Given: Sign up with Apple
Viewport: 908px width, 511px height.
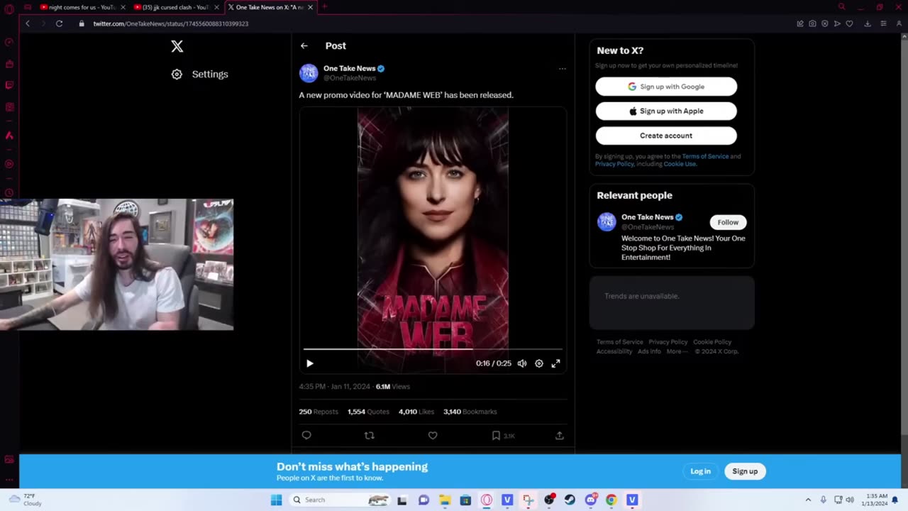Looking at the screenshot, I should [x=666, y=111].
